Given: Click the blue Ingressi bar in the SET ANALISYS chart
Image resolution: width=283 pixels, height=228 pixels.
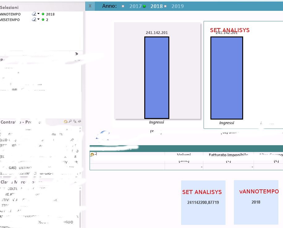Looking at the screenshot, I should click(x=227, y=78).
